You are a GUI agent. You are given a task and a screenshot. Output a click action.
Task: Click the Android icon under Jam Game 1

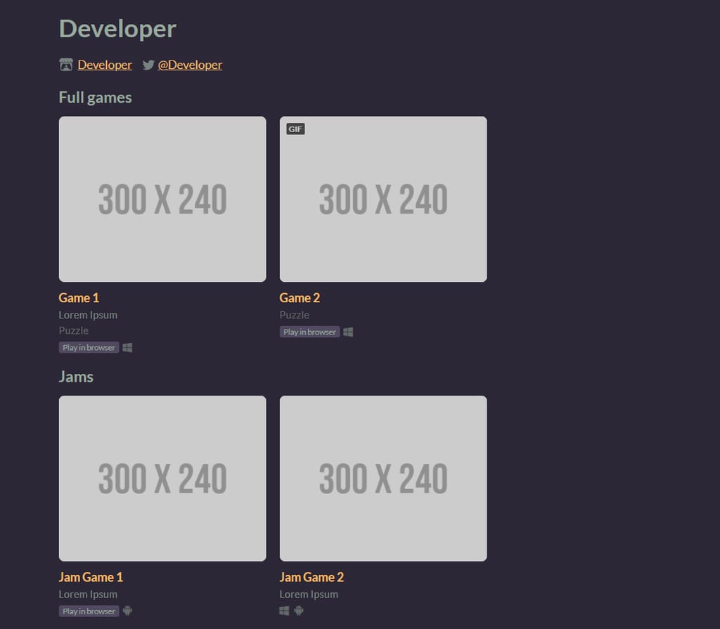(x=127, y=611)
